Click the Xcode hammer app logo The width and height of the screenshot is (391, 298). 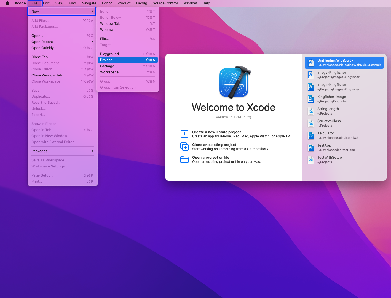pos(235,82)
